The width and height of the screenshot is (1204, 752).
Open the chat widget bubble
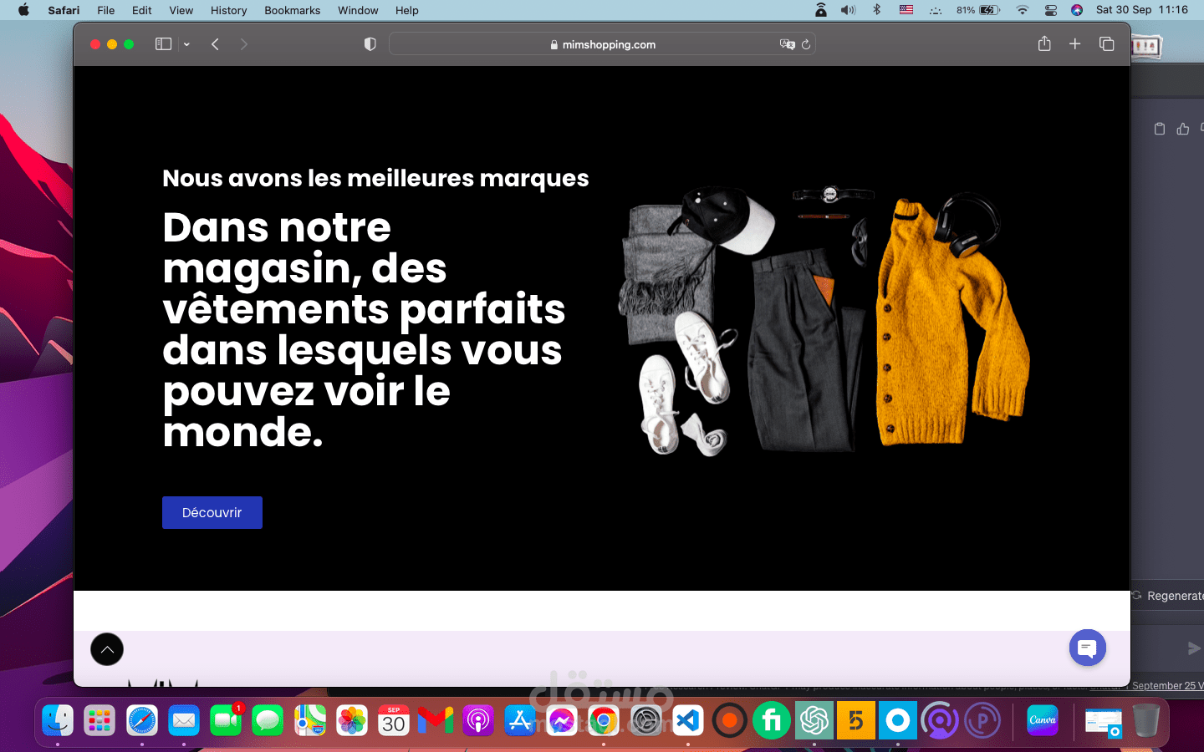(1087, 648)
